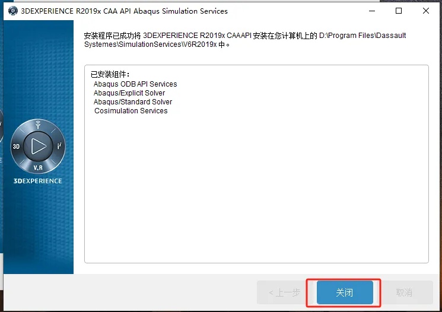Screen dimensions: 442x312
Task: Click the window title text
Action: click(x=125, y=11)
